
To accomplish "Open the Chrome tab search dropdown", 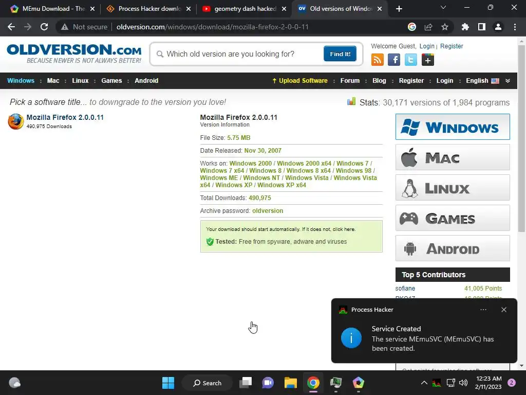I will [443, 7].
